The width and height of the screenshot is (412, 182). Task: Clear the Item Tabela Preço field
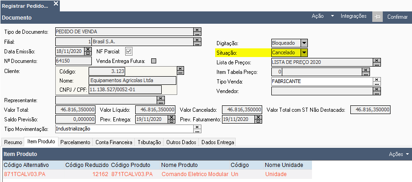[366, 70]
